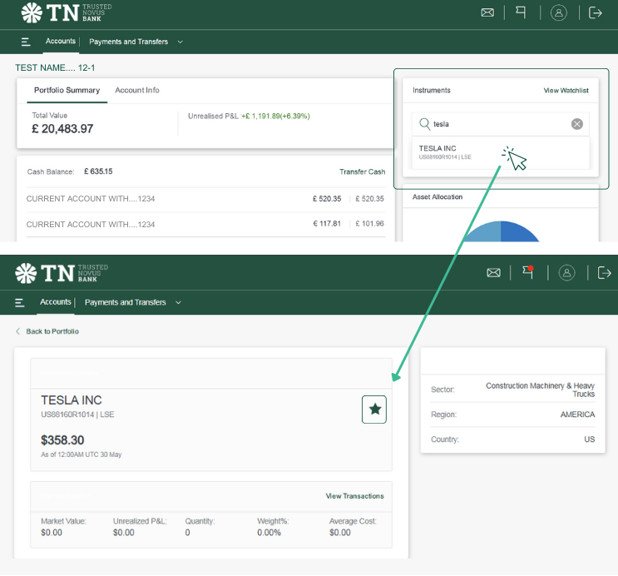Clear the 'tesla' search text with the X icon

[x=576, y=124]
